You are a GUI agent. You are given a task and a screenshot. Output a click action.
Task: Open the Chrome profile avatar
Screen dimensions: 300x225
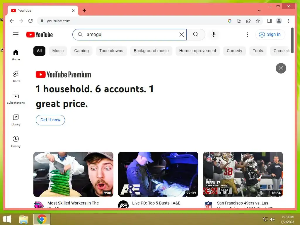click(x=279, y=21)
